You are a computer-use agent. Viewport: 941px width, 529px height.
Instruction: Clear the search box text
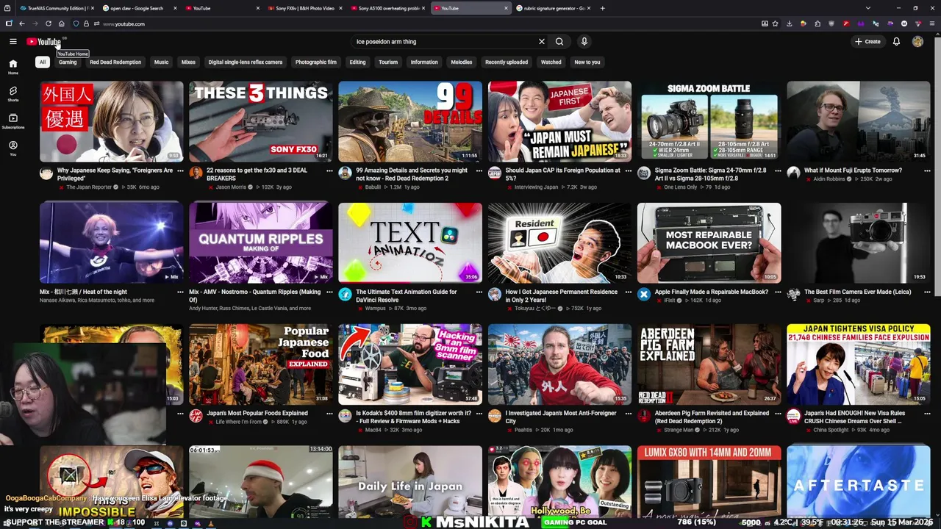[542, 42]
